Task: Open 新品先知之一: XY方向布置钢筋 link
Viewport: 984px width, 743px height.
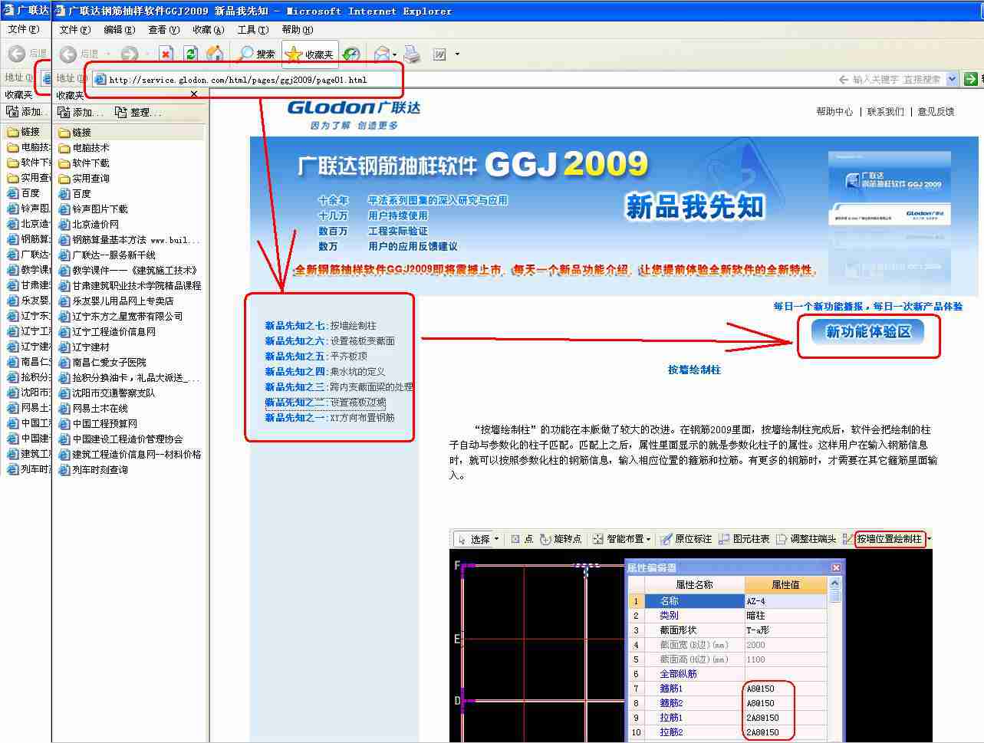Action: point(330,418)
